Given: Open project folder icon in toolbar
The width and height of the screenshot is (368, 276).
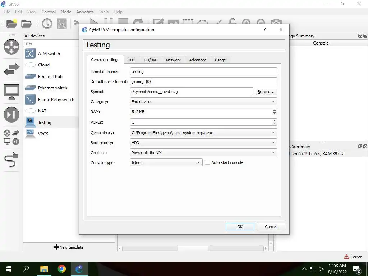Looking at the screenshot, I should (26, 23).
